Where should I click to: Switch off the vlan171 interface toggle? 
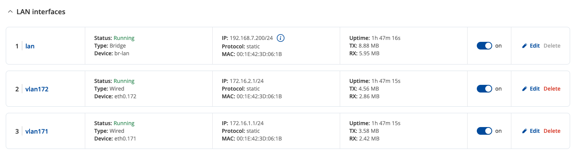484,131
